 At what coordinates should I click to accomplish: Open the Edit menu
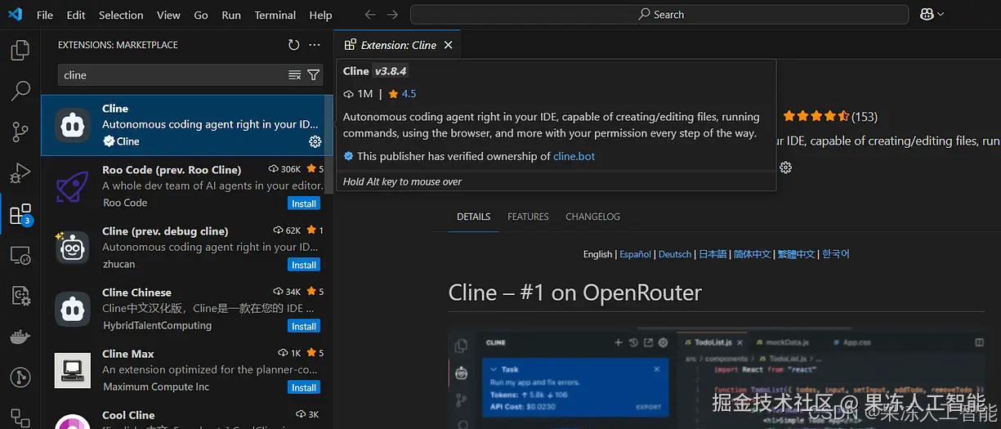point(76,15)
